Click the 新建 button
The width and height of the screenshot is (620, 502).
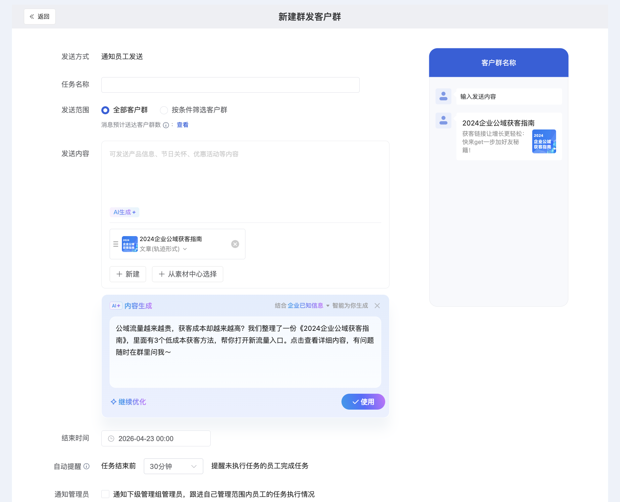pos(128,274)
